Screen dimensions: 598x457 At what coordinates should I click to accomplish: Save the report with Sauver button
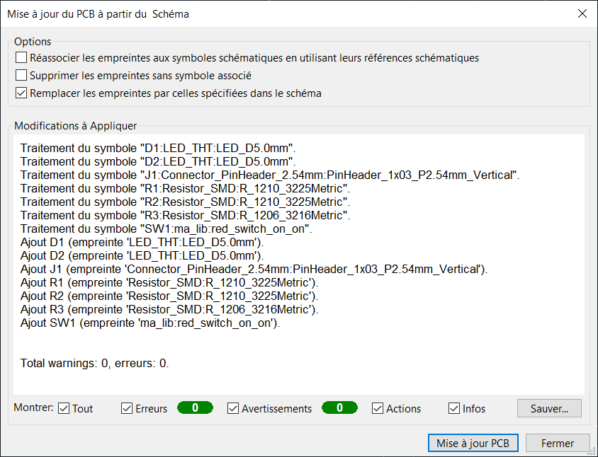[549, 408]
